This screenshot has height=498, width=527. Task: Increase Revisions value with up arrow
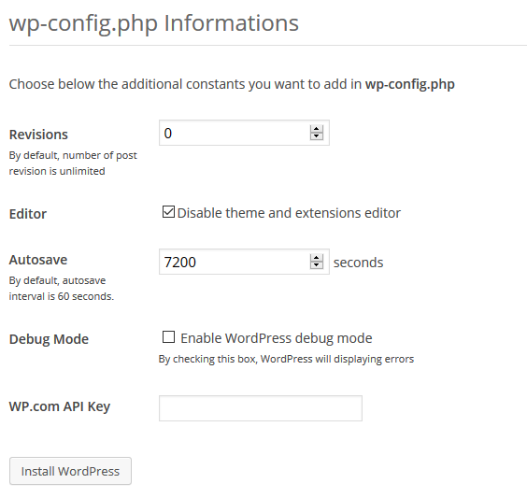click(316, 129)
